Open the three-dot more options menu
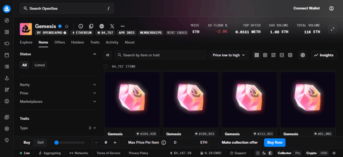Image resolution: width=343 pixels, height=157 pixels. [123, 26]
